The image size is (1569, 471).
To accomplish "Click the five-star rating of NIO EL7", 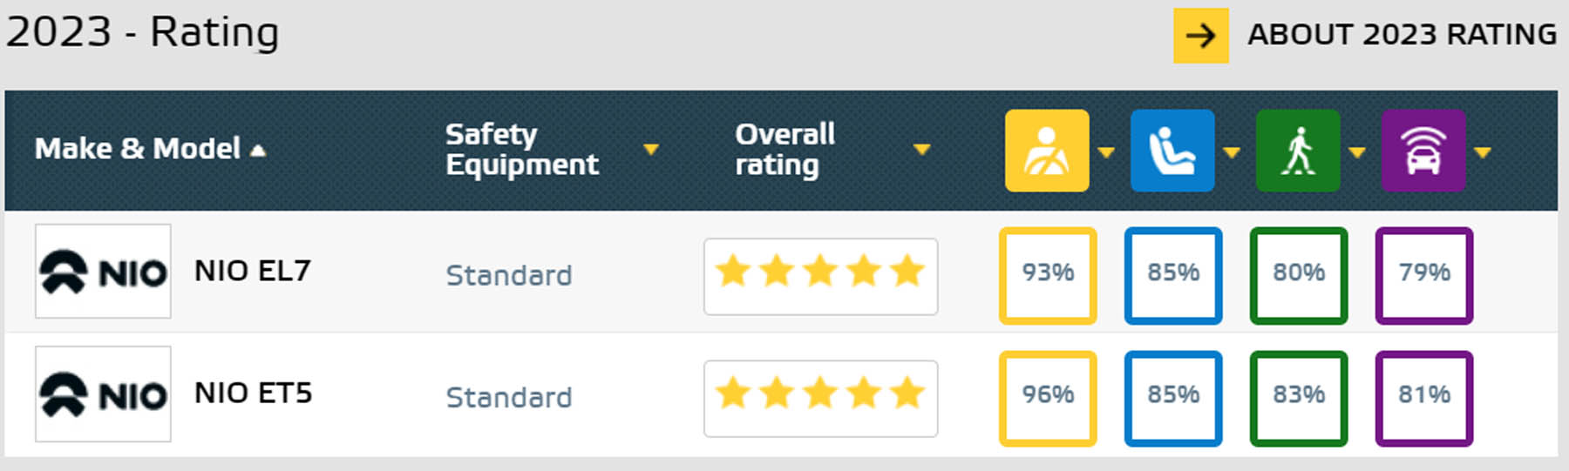I will click(x=821, y=277).
